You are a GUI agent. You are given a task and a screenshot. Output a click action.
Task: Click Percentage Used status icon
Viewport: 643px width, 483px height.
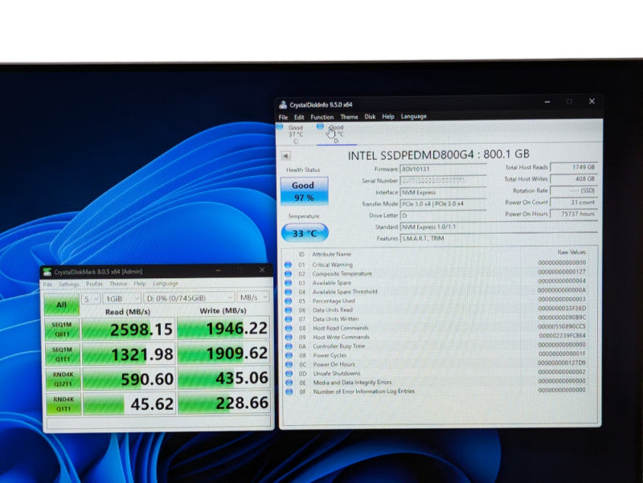[x=289, y=301]
